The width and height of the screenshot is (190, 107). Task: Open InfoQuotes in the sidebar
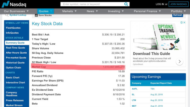[x=12, y=33]
